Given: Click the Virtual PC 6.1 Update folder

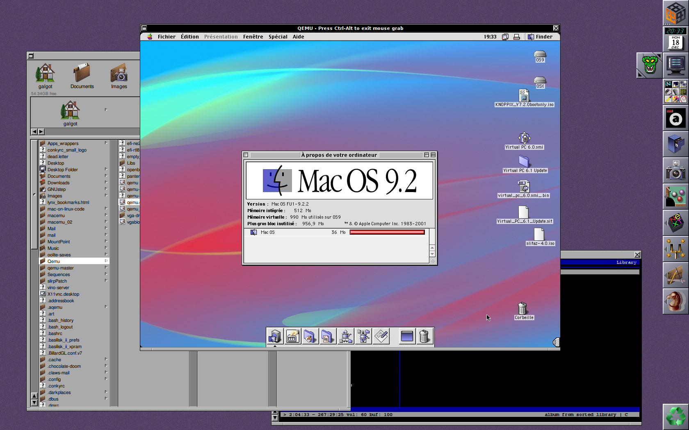Looking at the screenshot, I should coord(524,162).
